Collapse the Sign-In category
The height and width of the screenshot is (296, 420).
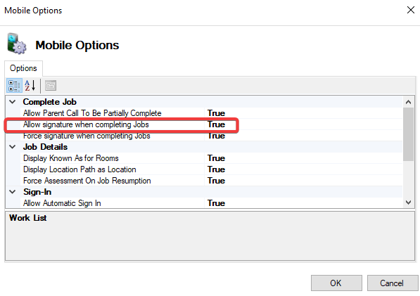tap(13, 192)
